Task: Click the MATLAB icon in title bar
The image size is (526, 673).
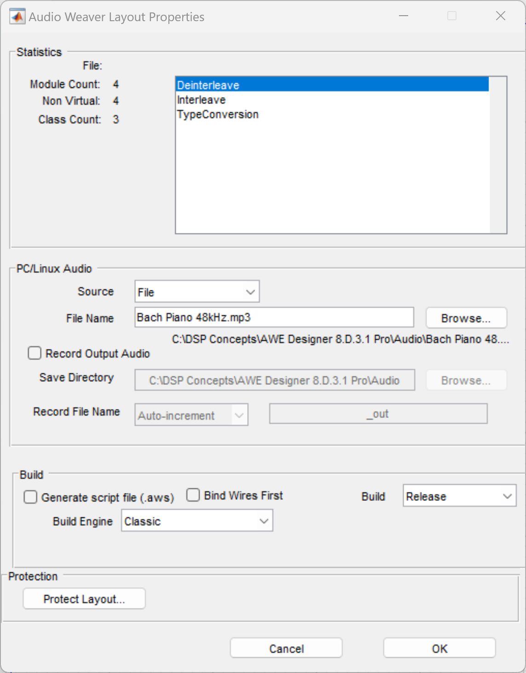Action: [17, 17]
